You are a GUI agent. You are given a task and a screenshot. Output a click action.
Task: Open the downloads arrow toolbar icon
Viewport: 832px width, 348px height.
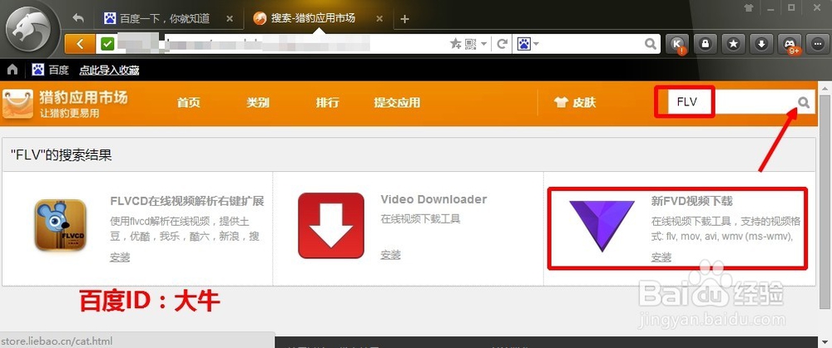pyautogui.click(x=761, y=45)
